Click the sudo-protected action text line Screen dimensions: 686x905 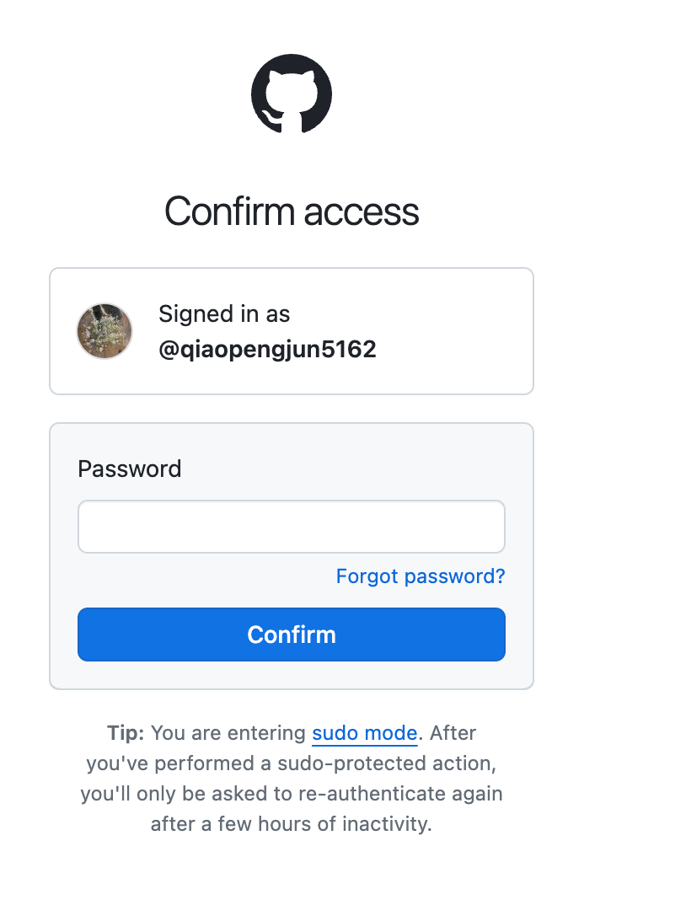(x=292, y=763)
